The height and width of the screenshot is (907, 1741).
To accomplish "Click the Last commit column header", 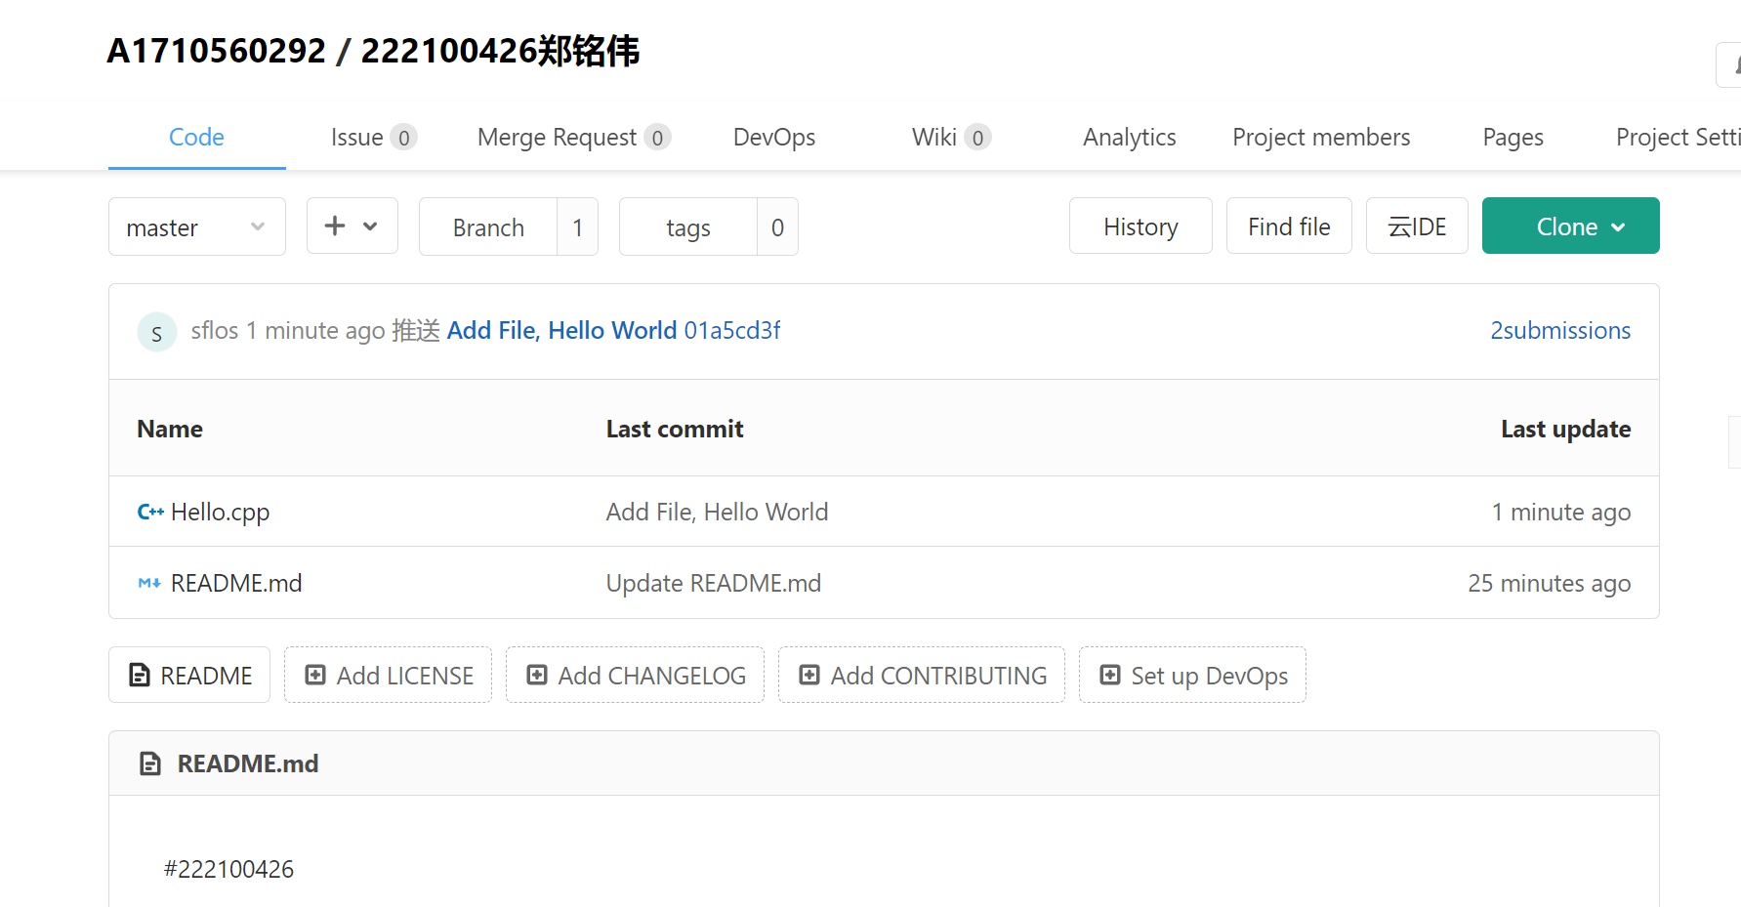I will click(x=675, y=429).
